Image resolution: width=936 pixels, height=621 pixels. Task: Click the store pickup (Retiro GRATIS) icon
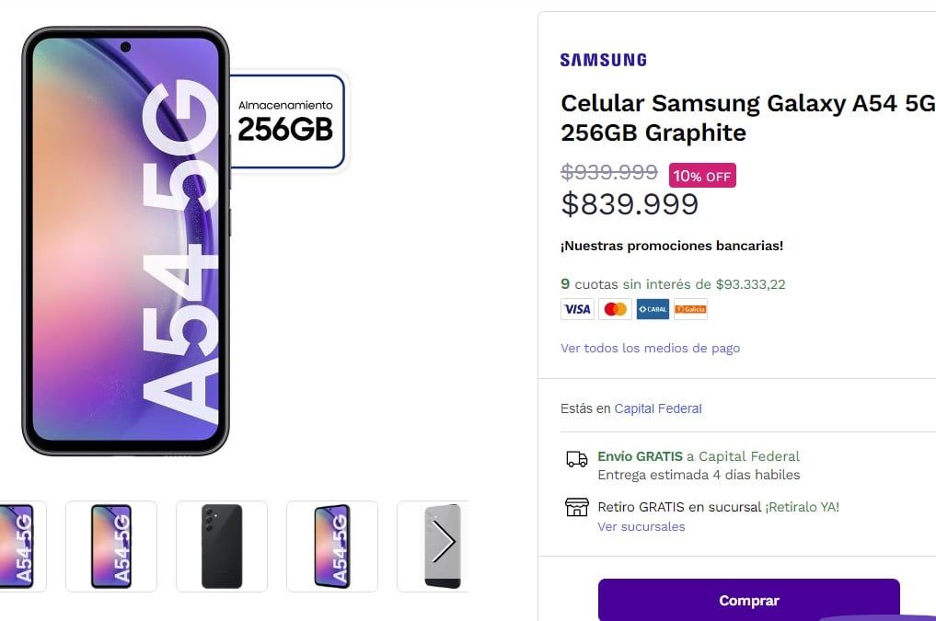pos(575,507)
